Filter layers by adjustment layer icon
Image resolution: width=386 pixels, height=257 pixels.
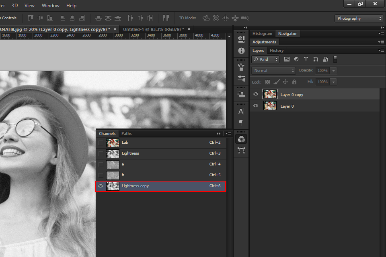pos(296,59)
